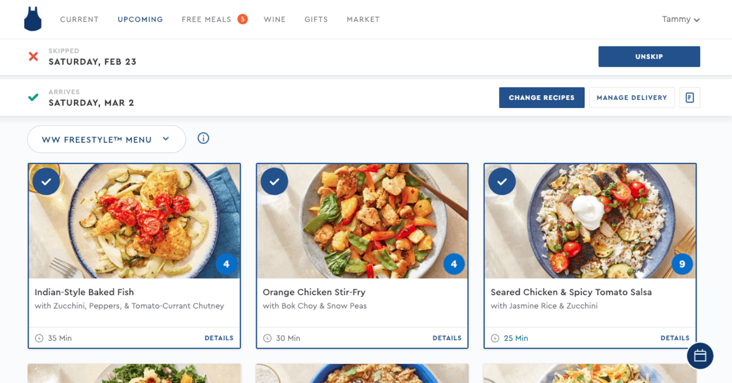Click points badge on Orange Chicken Stir-Fry
Image resolution: width=732 pixels, height=383 pixels.
(x=454, y=264)
